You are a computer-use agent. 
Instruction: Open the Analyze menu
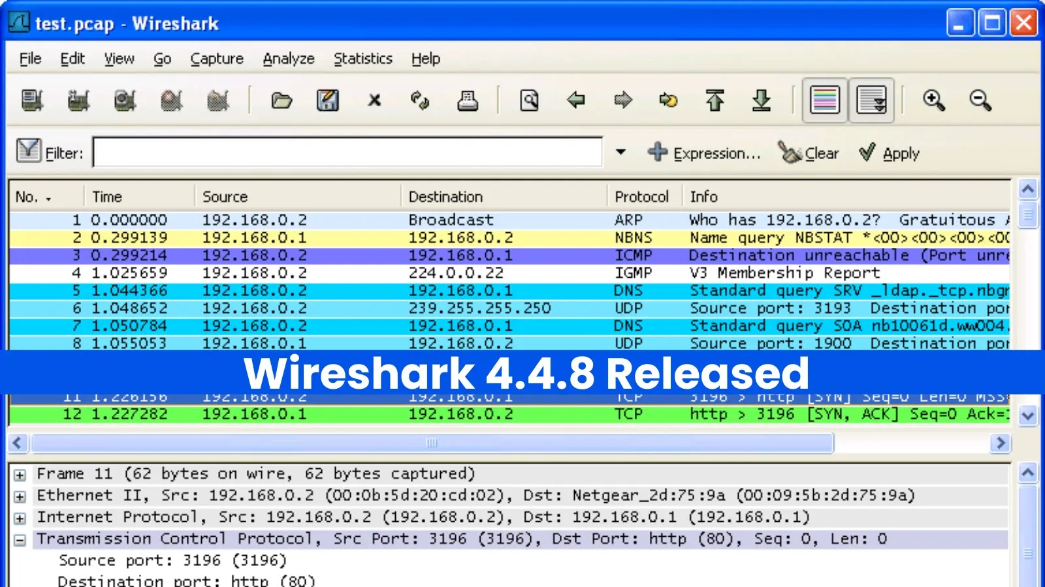[x=288, y=59]
